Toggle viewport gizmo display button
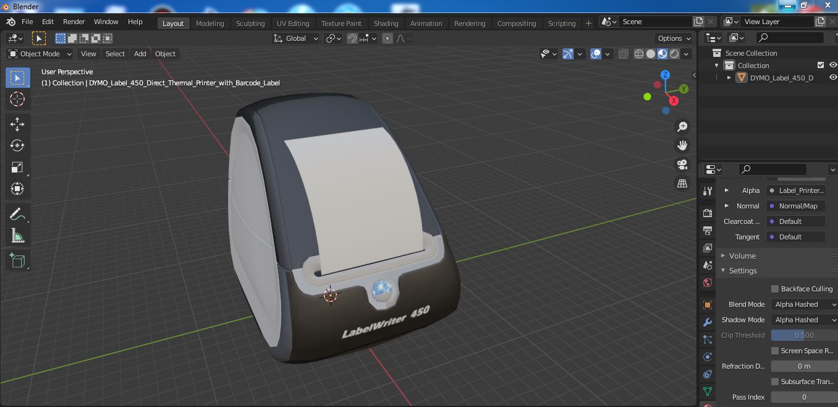Image resolution: width=838 pixels, height=407 pixels. pos(568,54)
